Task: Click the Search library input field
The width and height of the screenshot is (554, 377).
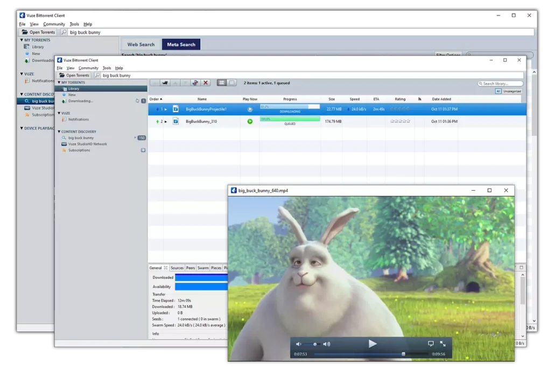Action: (x=500, y=83)
